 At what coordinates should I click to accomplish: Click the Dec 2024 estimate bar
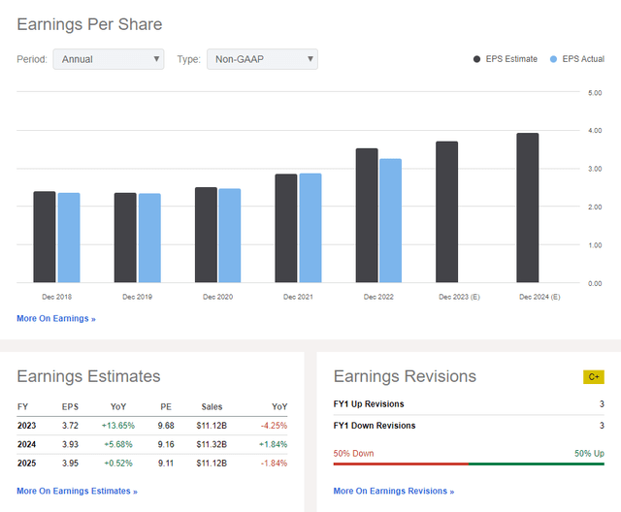[527, 208]
